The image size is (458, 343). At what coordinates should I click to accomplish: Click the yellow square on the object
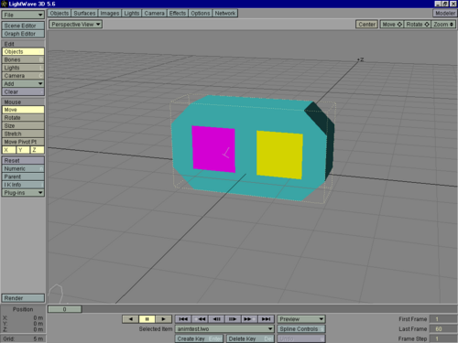(x=279, y=155)
